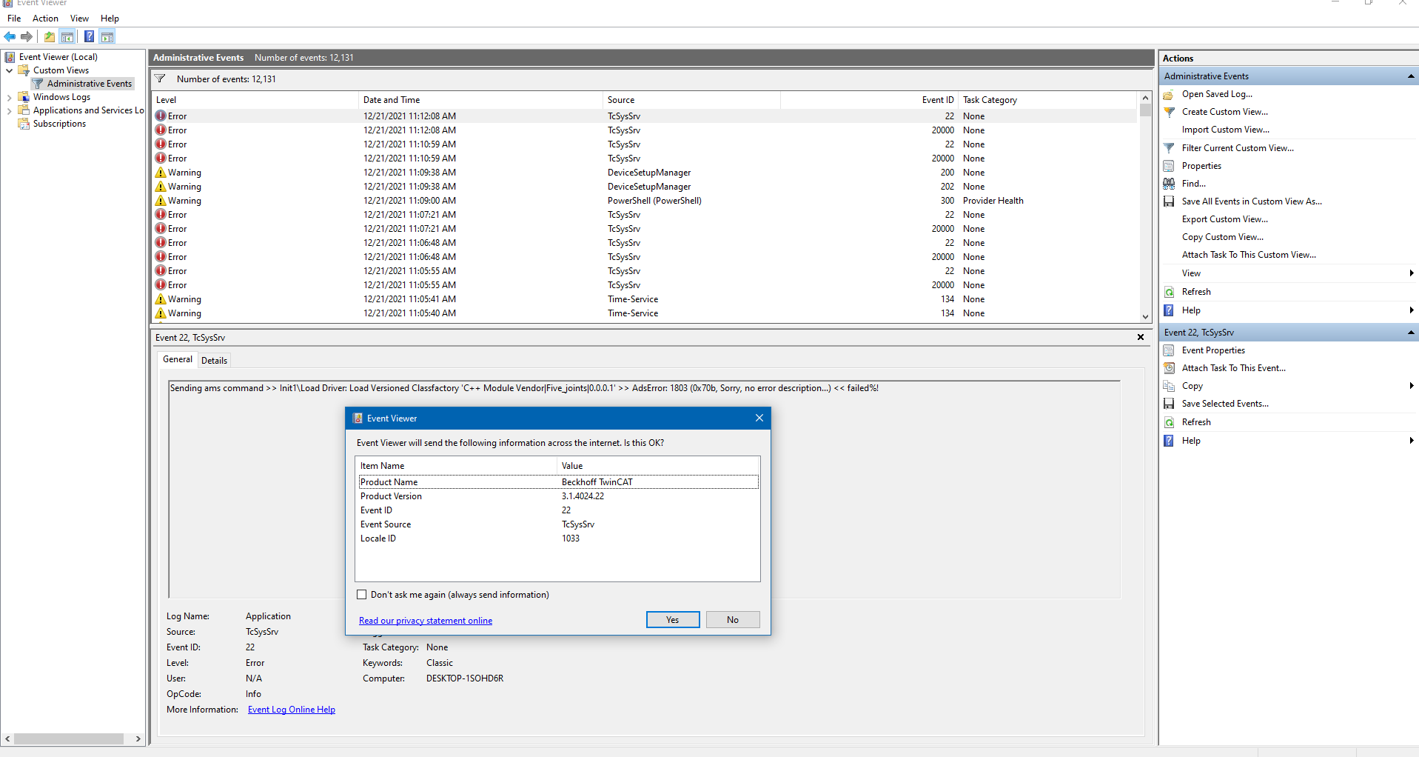Open the Action menu
This screenshot has width=1419, height=757.
[45, 19]
